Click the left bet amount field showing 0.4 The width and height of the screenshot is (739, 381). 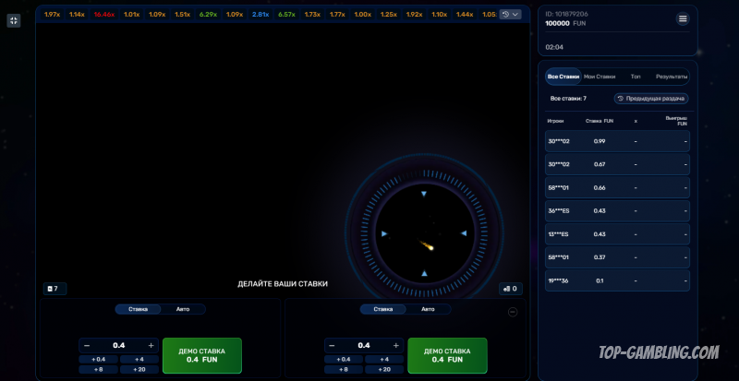tap(119, 345)
